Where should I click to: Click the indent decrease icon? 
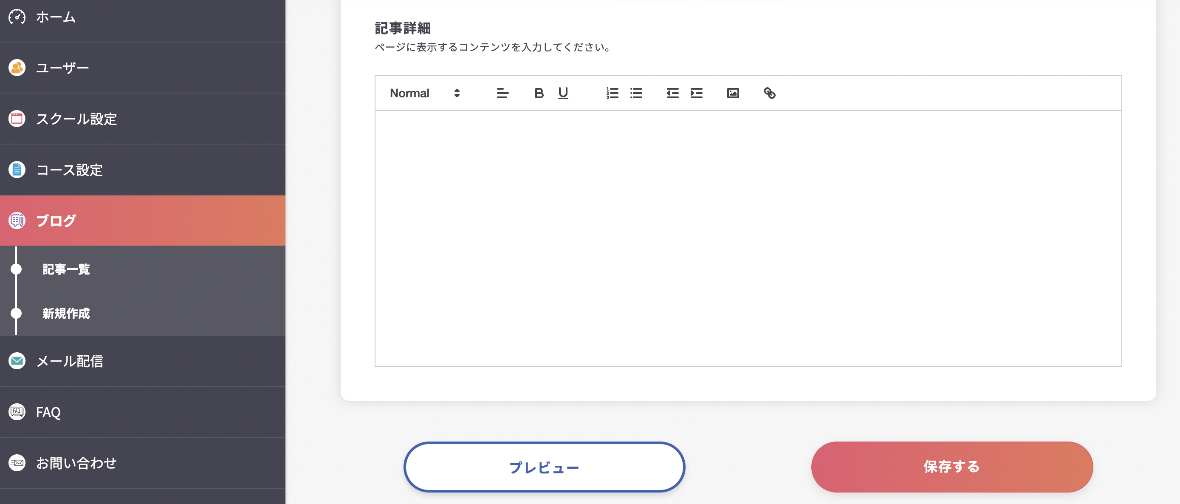[x=672, y=93]
